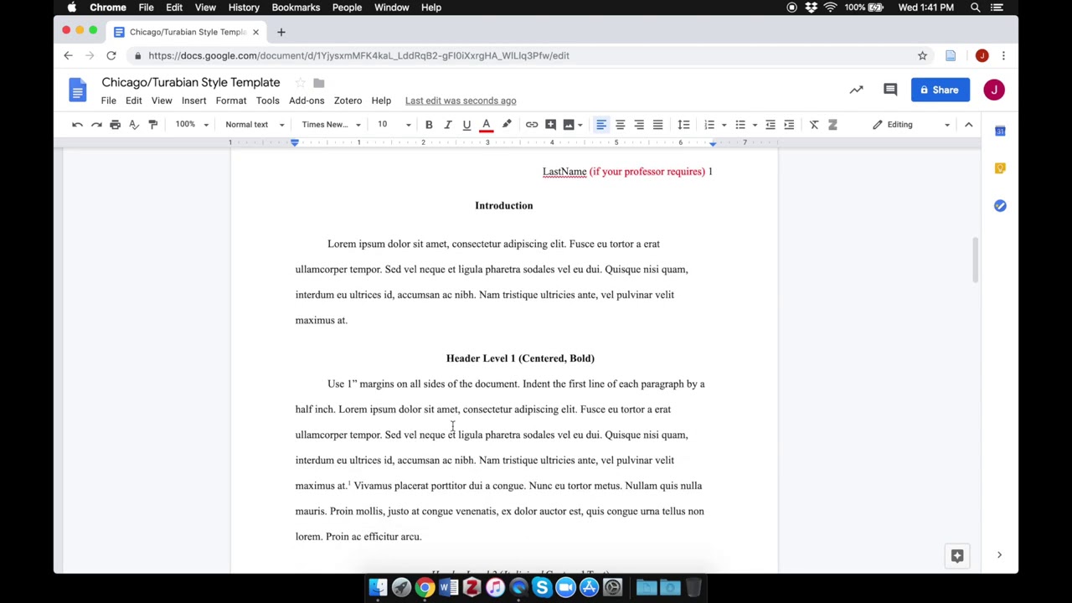Increase paragraph indent

789,125
